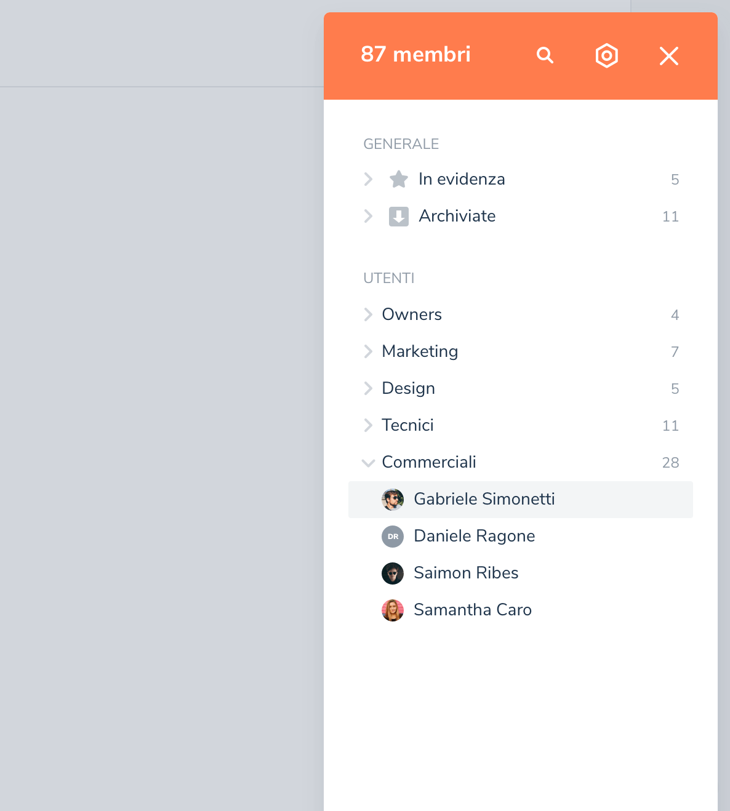
Task: Click the Archiviate download-box icon
Action: click(x=399, y=216)
